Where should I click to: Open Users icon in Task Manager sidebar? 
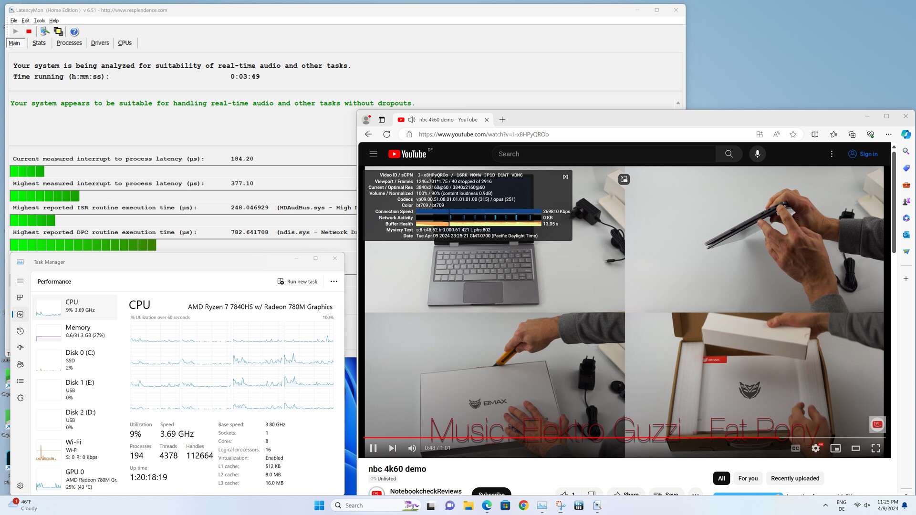(x=20, y=364)
